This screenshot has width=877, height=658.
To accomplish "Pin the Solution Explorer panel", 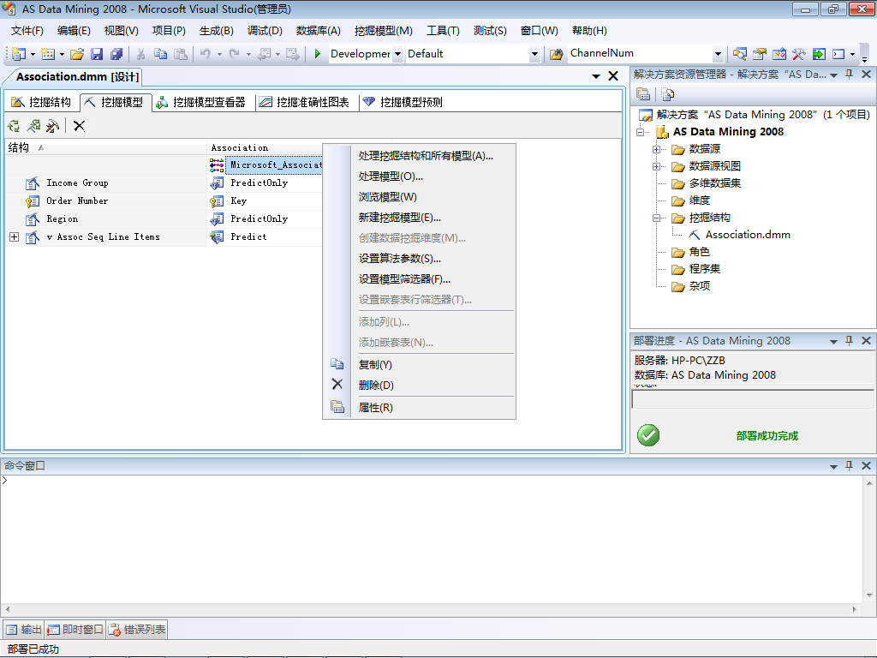I will click(849, 74).
